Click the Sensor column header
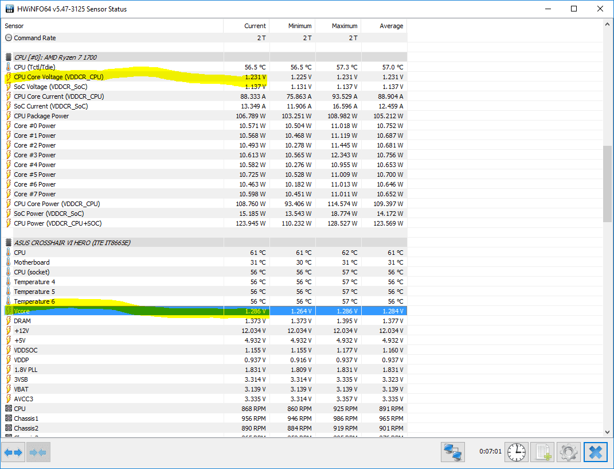 pyautogui.click(x=113, y=26)
